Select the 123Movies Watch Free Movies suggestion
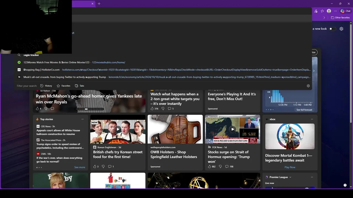 coord(163,62)
